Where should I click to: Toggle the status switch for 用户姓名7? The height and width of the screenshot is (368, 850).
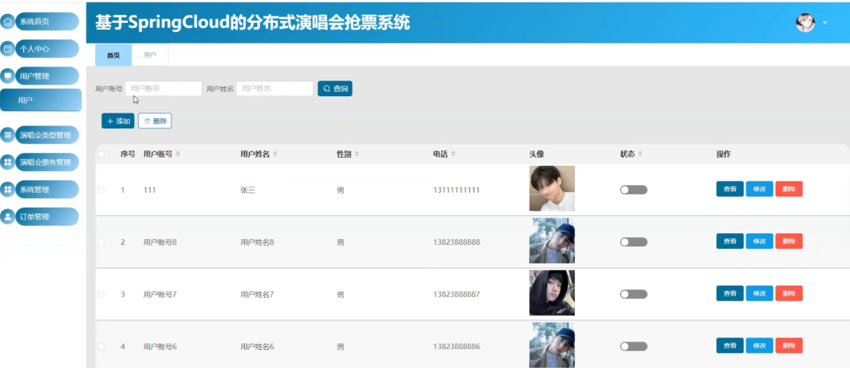point(633,294)
